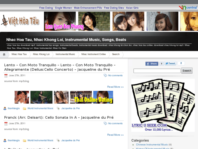The height and width of the screenshot is (149, 198).
Task: Open the Single Women link
Action: click(x=63, y=8)
